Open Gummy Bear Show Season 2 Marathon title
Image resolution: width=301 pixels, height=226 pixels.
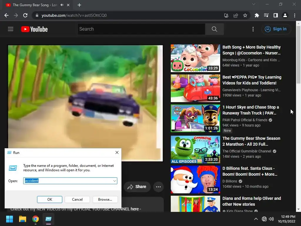(x=251, y=141)
